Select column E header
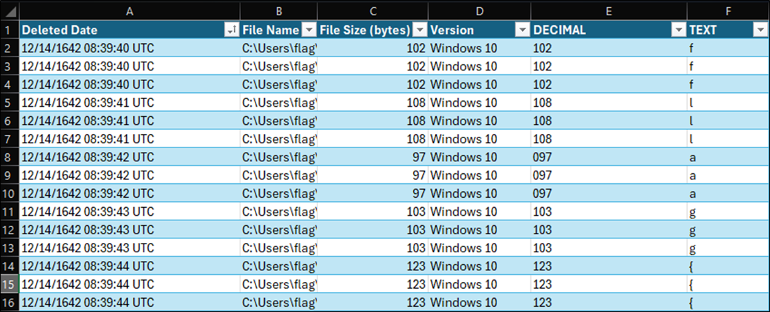 609,11
